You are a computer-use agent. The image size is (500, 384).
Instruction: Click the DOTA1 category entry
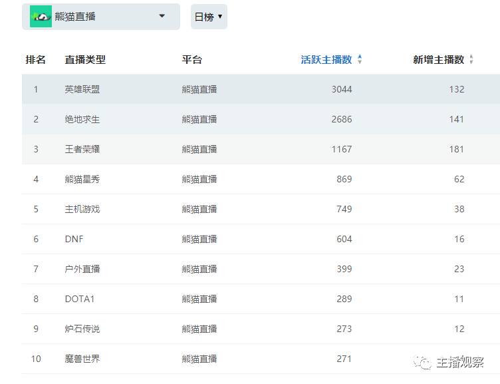click(x=80, y=299)
